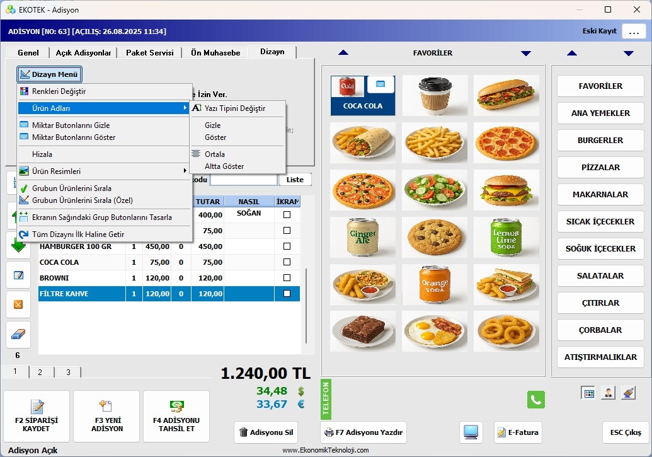Open the computer monitor icon button
The width and height of the screenshot is (652, 457).
[471, 432]
